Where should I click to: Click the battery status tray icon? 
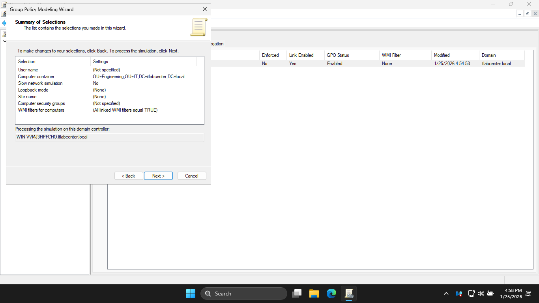490,294
